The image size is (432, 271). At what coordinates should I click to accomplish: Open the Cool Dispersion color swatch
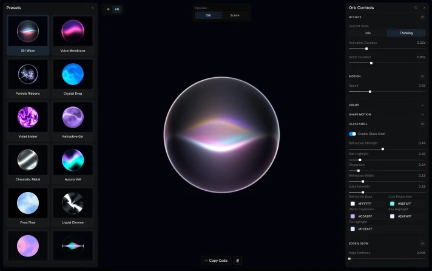393,204
